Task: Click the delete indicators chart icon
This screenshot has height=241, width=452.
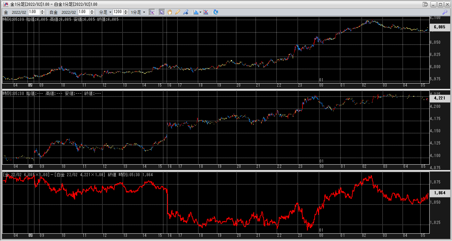Action: tap(206, 12)
